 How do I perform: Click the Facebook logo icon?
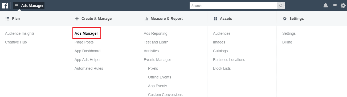(x=5, y=6)
